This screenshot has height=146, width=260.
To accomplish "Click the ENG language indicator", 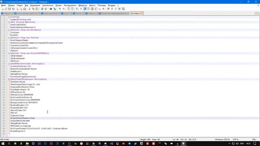I will [x=242, y=144].
